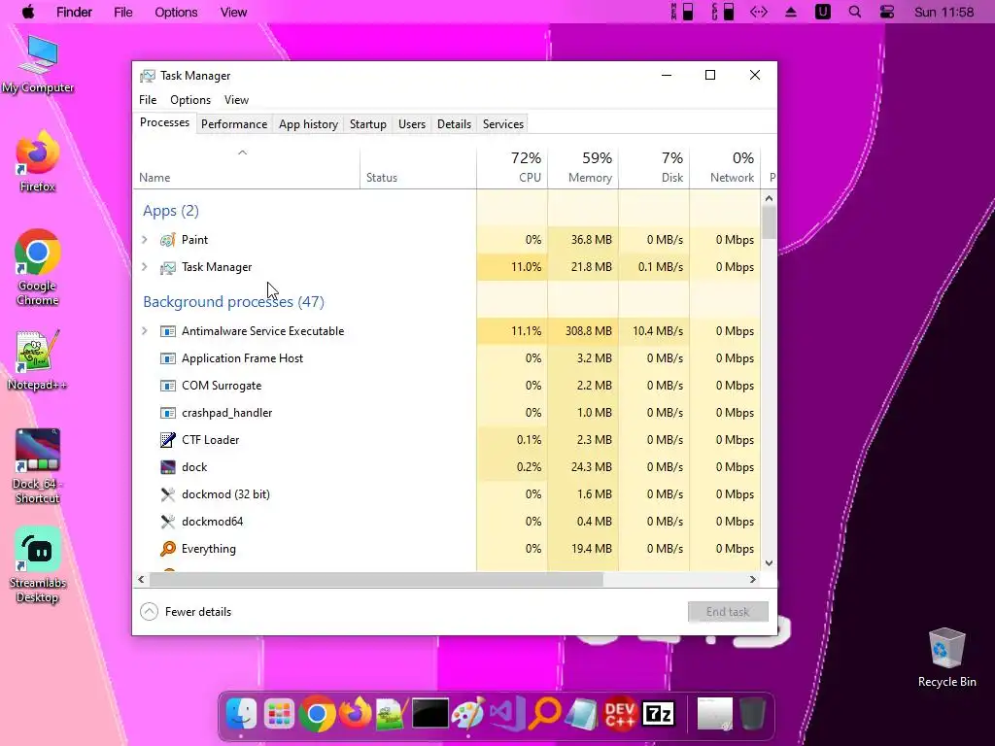Click the vertical scrollbar up arrow
Screen dimensions: 995x746
770,198
